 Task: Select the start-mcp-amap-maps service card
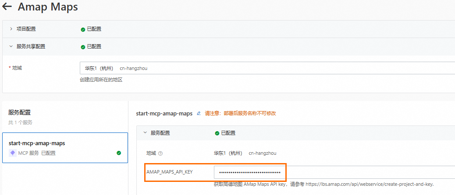pyautogui.click(x=65, y=148)
